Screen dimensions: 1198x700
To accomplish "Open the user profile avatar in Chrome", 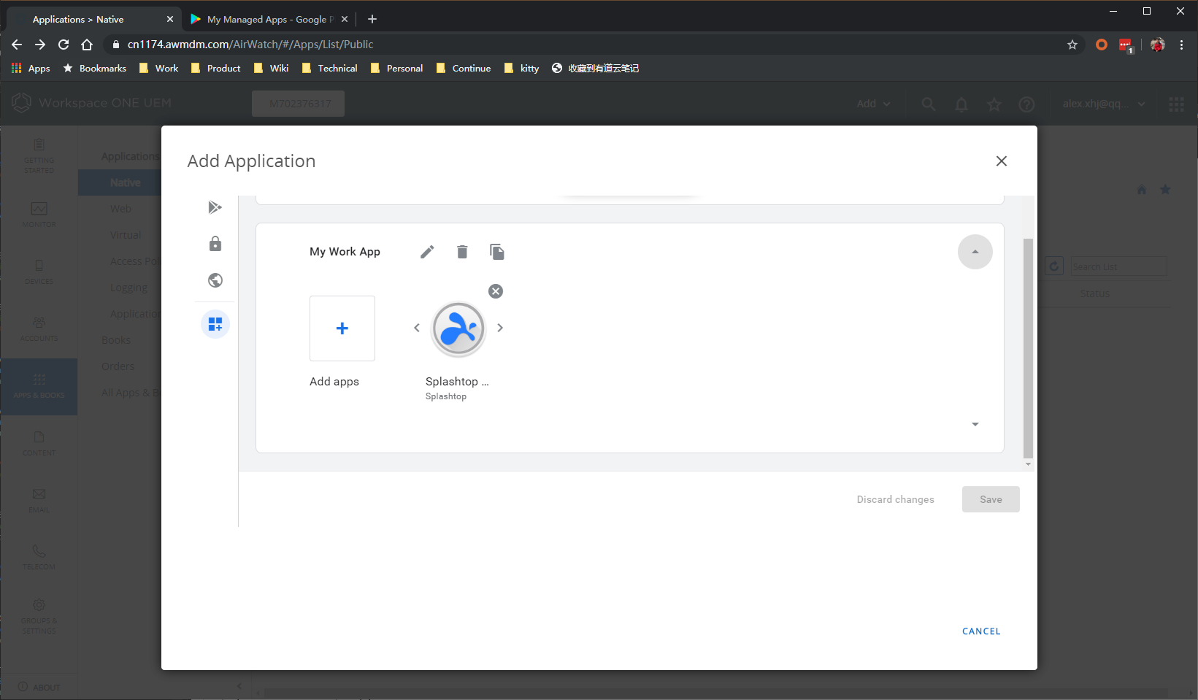I will 1157,45.
